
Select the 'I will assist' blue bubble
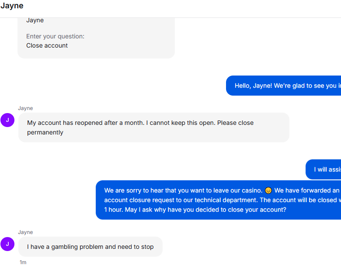pyautogui.click(x=323, y=169)
